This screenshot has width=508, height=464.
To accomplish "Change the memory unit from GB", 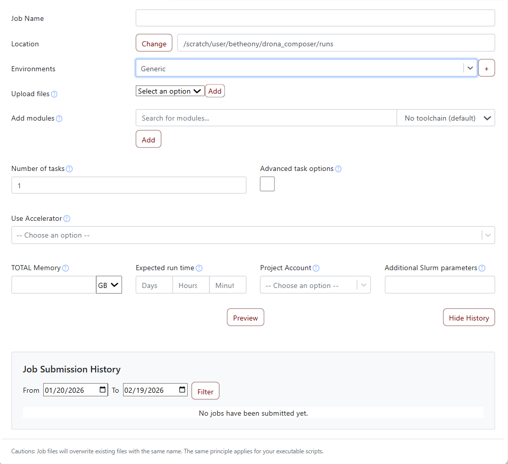I will click(x=108, y=285).
